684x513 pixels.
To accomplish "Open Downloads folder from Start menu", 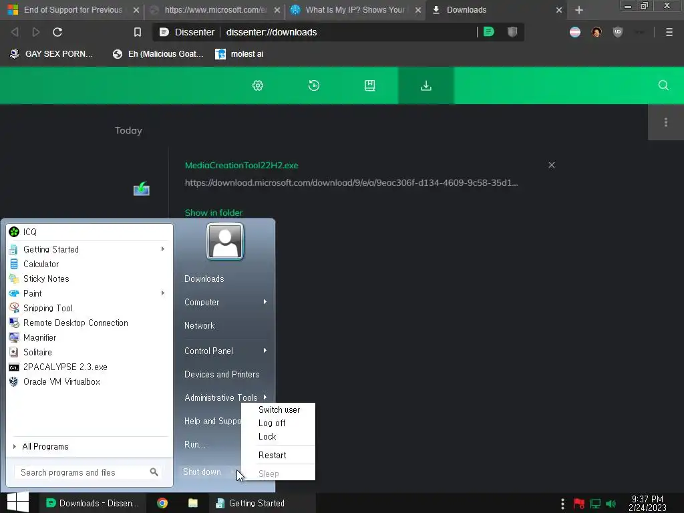I will (204, 279).
